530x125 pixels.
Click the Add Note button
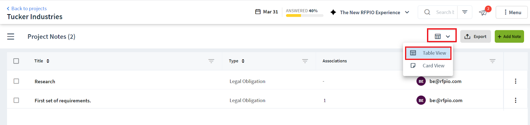pos(509,37)
